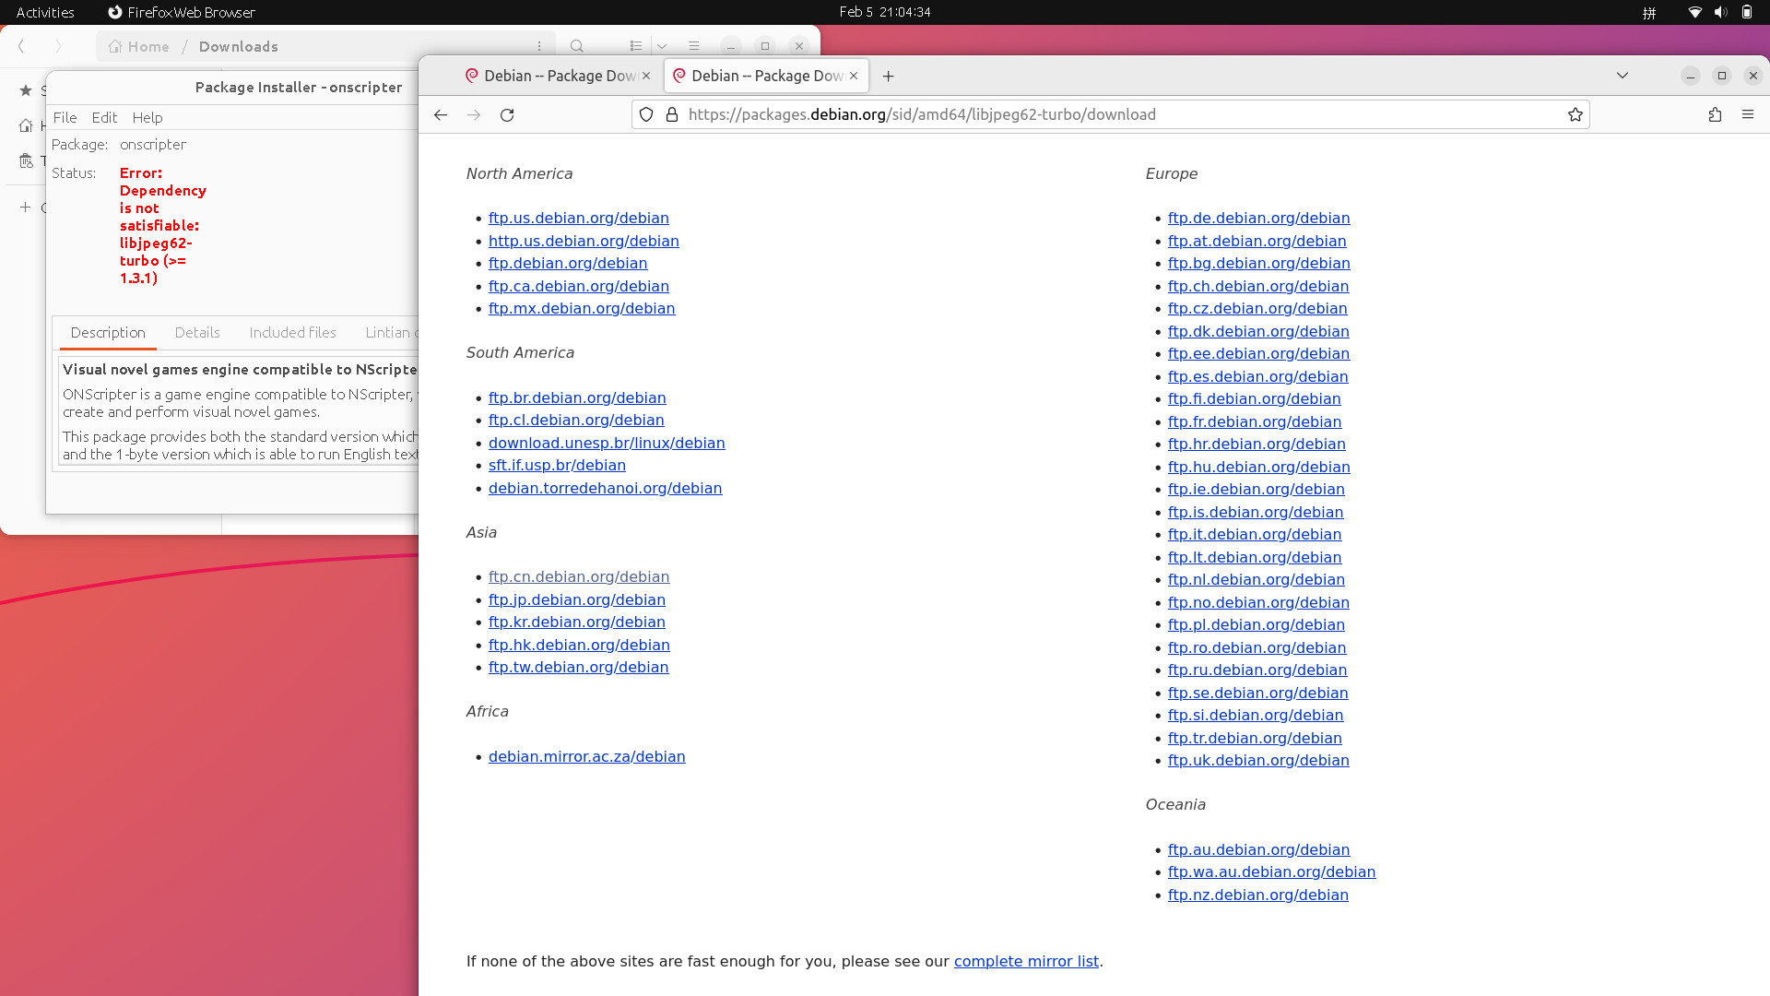
Task: Open ftp.br.debian.org/debian mirror link
Action: (x=577, y=397)
